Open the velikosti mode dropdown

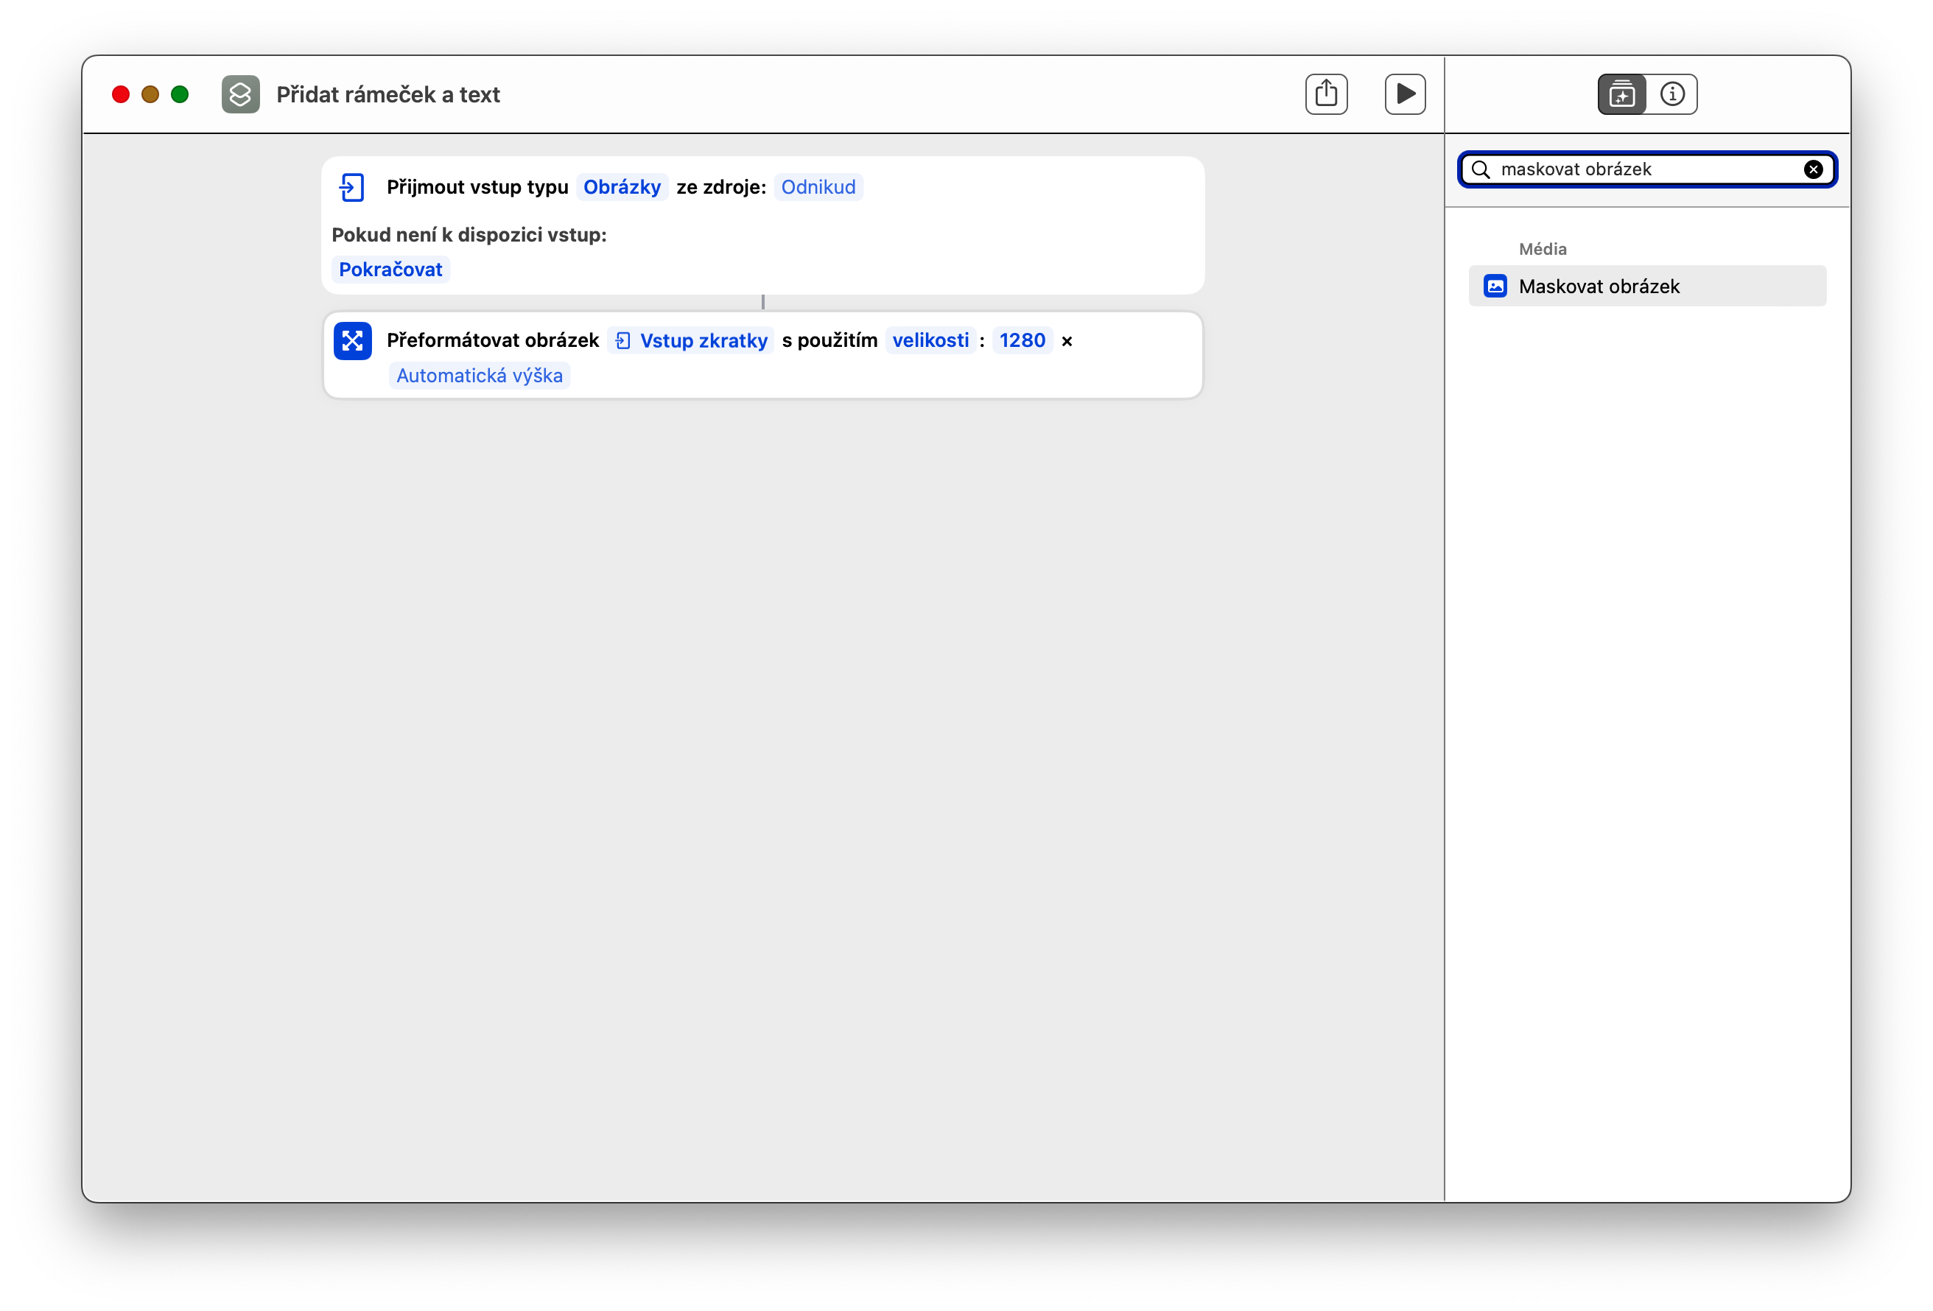(930, 340)
